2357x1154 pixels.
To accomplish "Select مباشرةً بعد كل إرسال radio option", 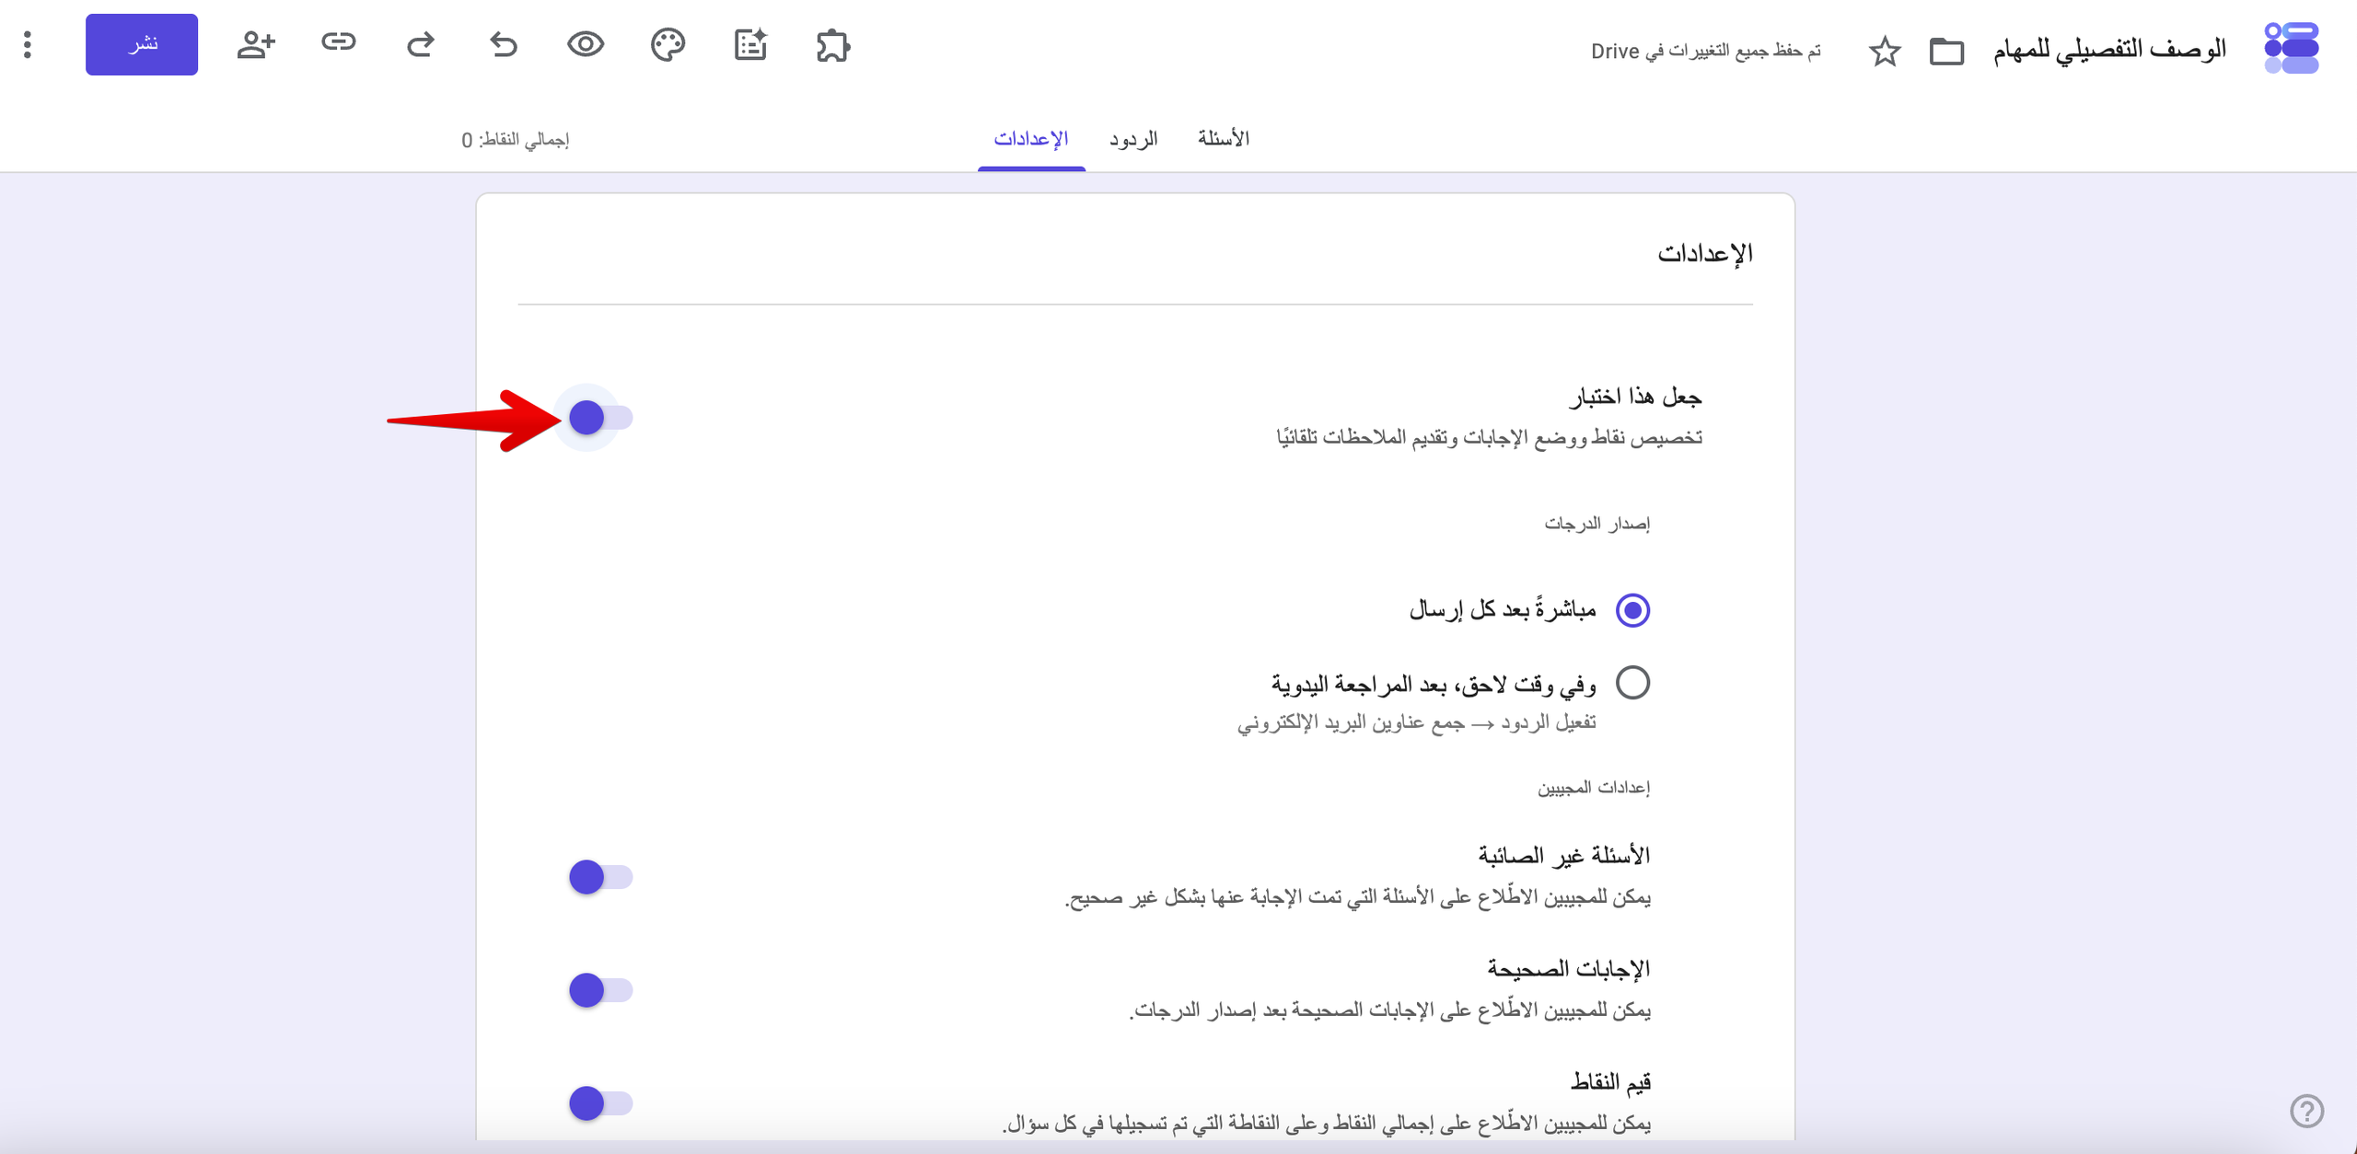I will [1632, 610].
